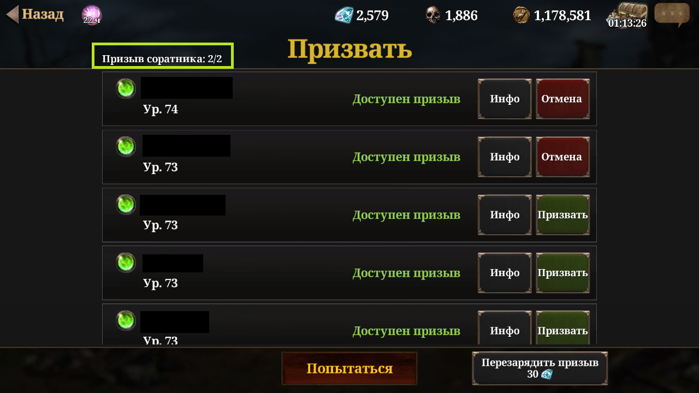This screenshot has width=699, height=393.
Task: Click Перезарядить призыв for 30 gems
Action: pos(540,368)
